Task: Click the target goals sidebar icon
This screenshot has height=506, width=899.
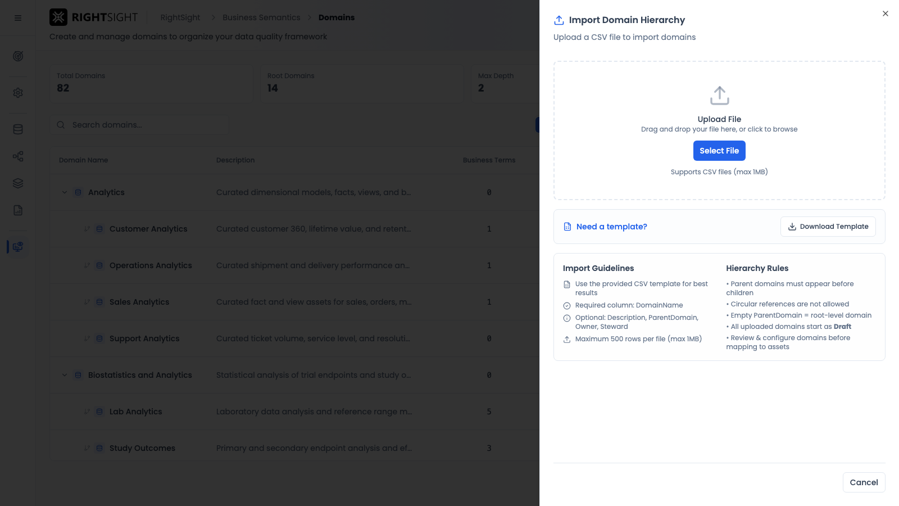Action: (18, 56)
